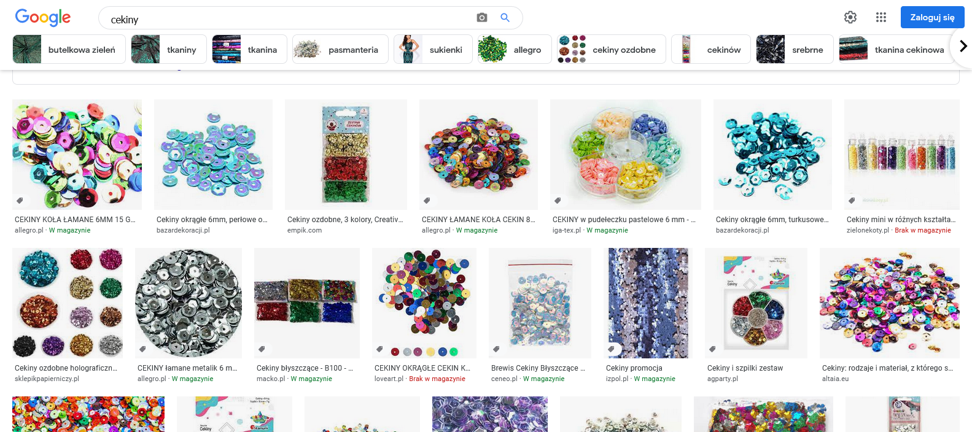972x432 pixels.
Task: Open the silver CEKINY łamane metalik thumbnail
Action: 189,303
